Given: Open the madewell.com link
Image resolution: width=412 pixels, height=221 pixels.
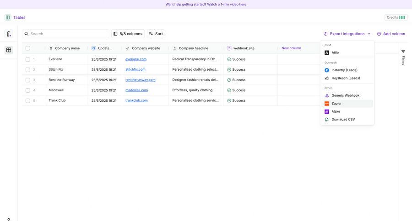Looking at the screenshot, I should click(136, 90).
